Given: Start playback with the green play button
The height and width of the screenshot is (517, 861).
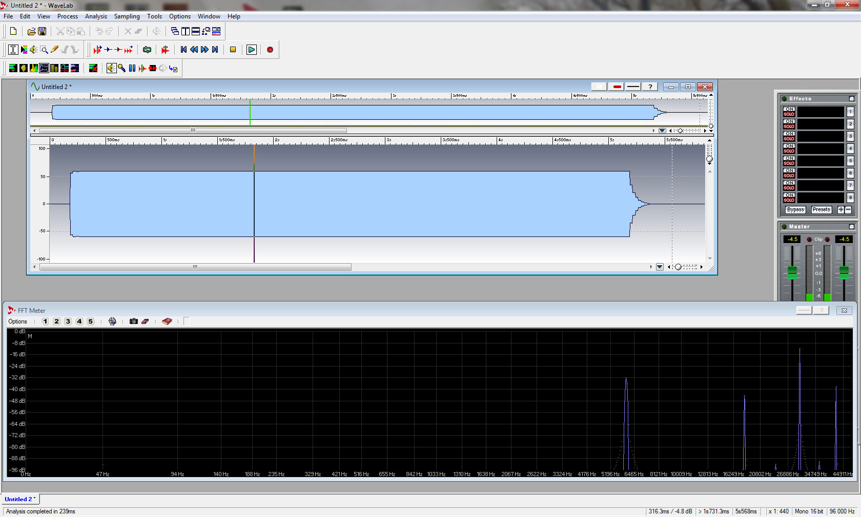Looking at the screenshot, I should tap(252, 50).
